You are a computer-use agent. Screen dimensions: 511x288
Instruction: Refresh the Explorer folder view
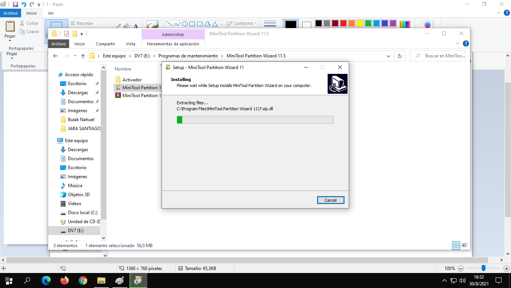point(399,56)
